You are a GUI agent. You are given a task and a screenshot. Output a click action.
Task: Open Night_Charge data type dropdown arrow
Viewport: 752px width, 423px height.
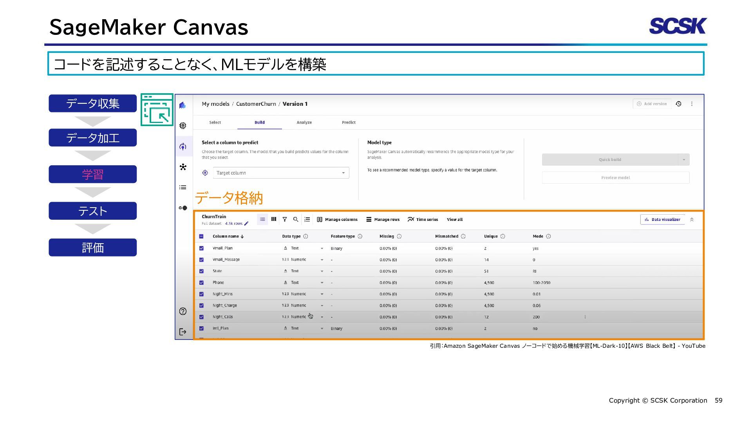[322, 305]
